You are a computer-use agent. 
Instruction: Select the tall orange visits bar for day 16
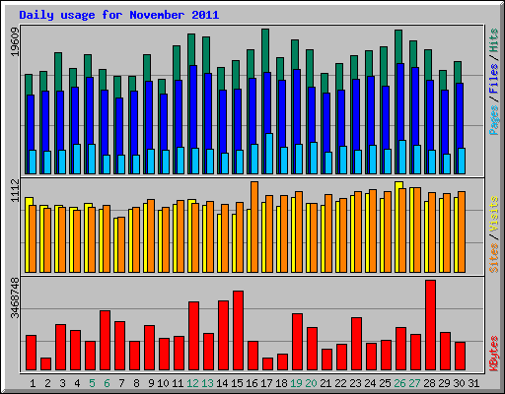pyautogui.click(x=254, y=227)
